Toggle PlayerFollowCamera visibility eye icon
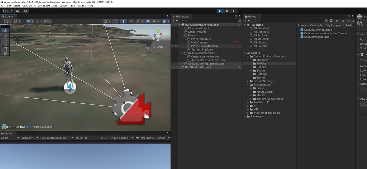The height and width of the screenshot is (169, 367). [x=173, y=46]
